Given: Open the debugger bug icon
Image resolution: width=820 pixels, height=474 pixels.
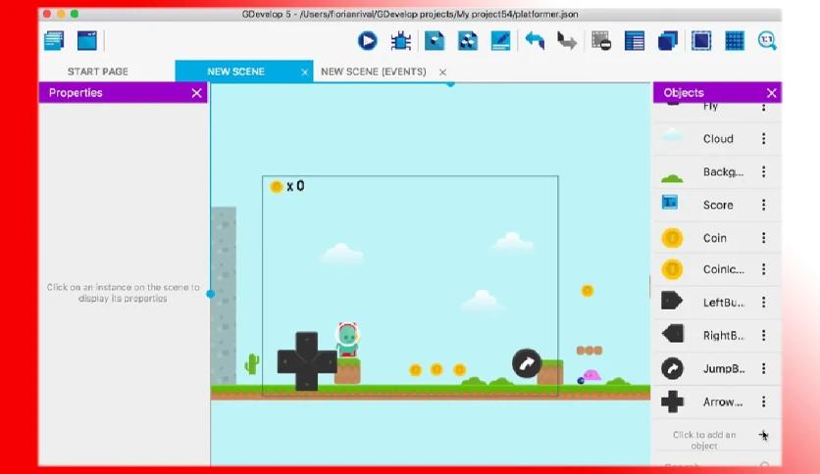Looking at the screenshot, I should pos(401,41).
